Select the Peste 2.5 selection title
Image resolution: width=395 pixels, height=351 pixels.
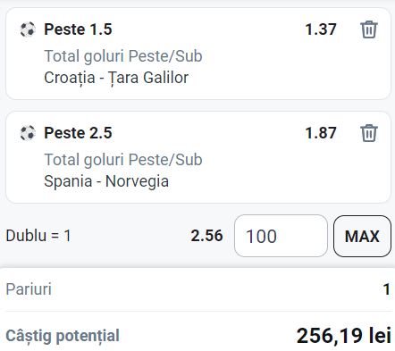pyautogui.click(x=78, y=133)
